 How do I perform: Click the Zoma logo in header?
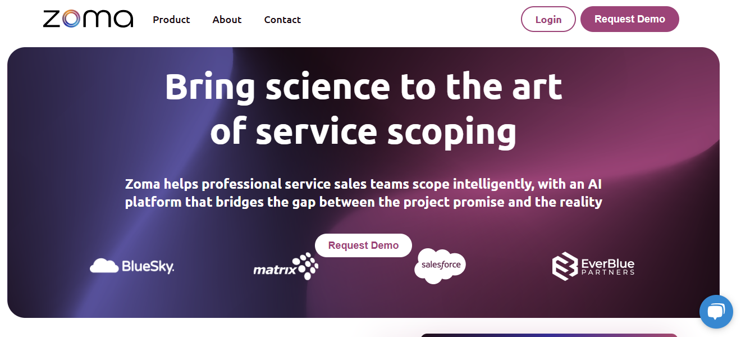click(88, 19)
